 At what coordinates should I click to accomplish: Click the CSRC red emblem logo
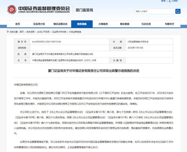(x=12, y=9)
